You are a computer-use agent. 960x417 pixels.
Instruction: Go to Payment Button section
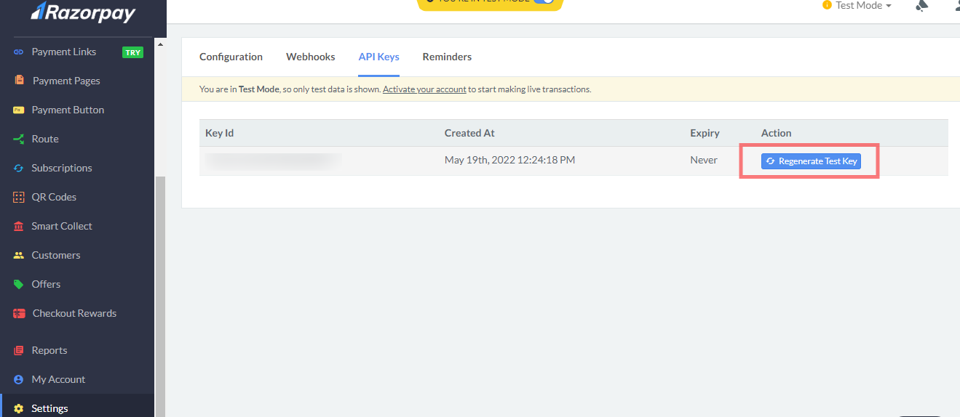68,110
